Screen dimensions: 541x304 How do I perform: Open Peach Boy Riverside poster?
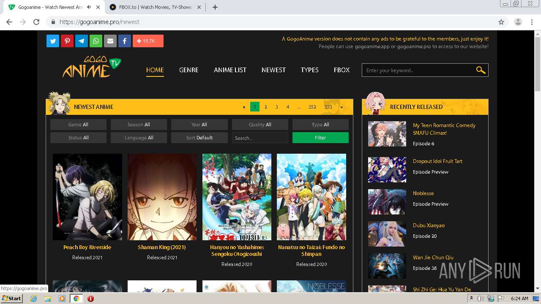87,197
